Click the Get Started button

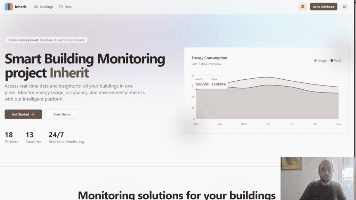pyautogui.click(x=23, y=114)
